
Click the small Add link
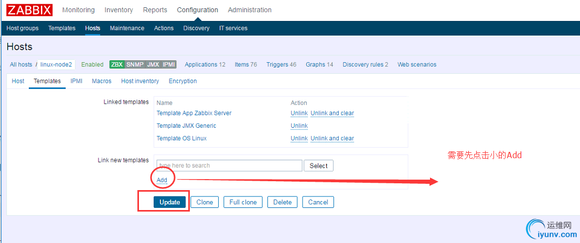tap(162, 180)
